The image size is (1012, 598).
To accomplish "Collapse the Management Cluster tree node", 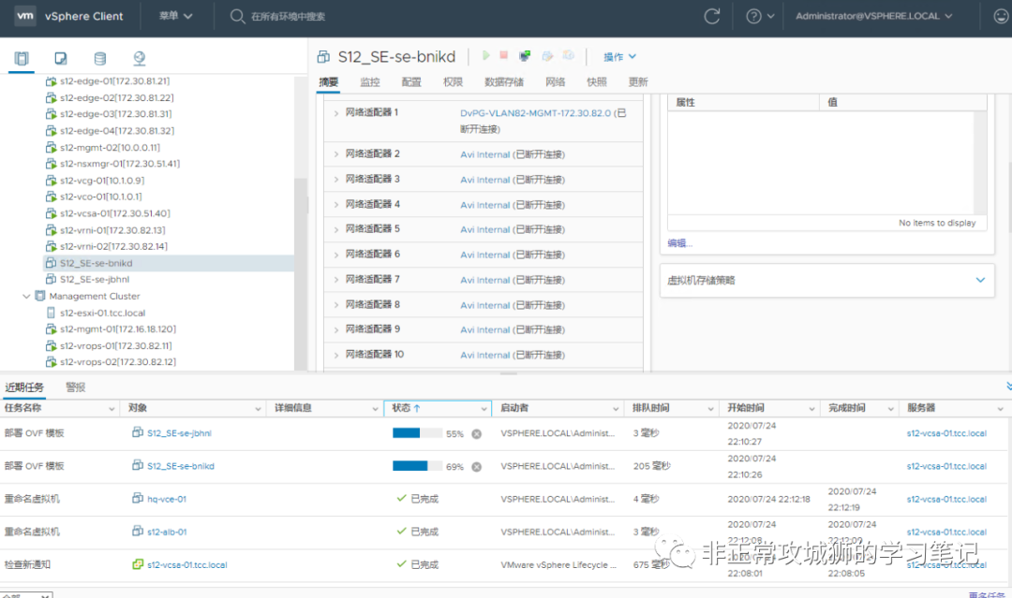I will (26, 297).
